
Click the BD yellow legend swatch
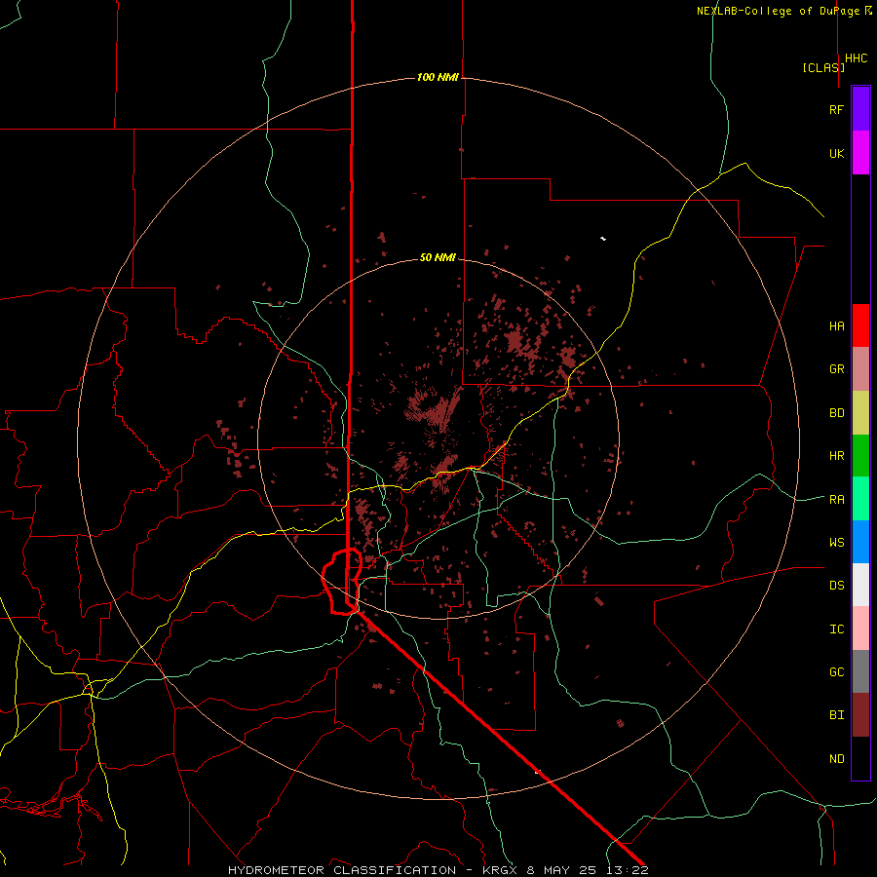coord(860,413)
